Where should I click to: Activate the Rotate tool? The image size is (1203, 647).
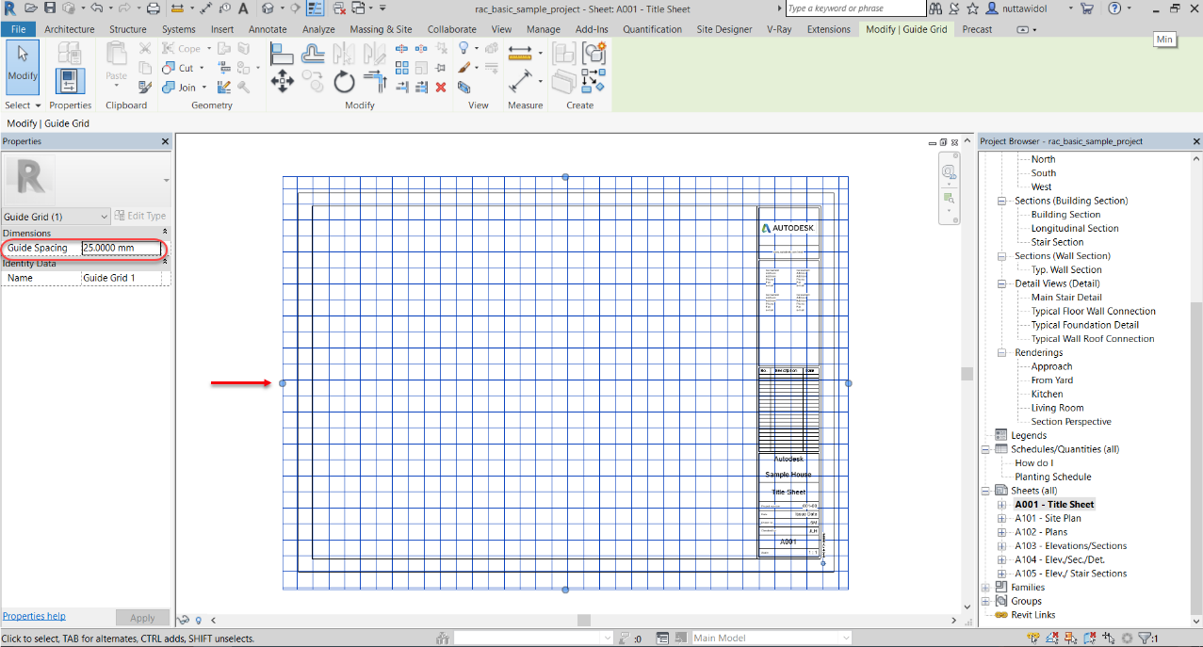click(344, 82)
